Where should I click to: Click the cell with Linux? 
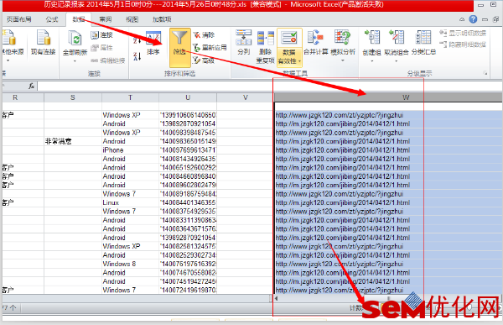[130, 202]
